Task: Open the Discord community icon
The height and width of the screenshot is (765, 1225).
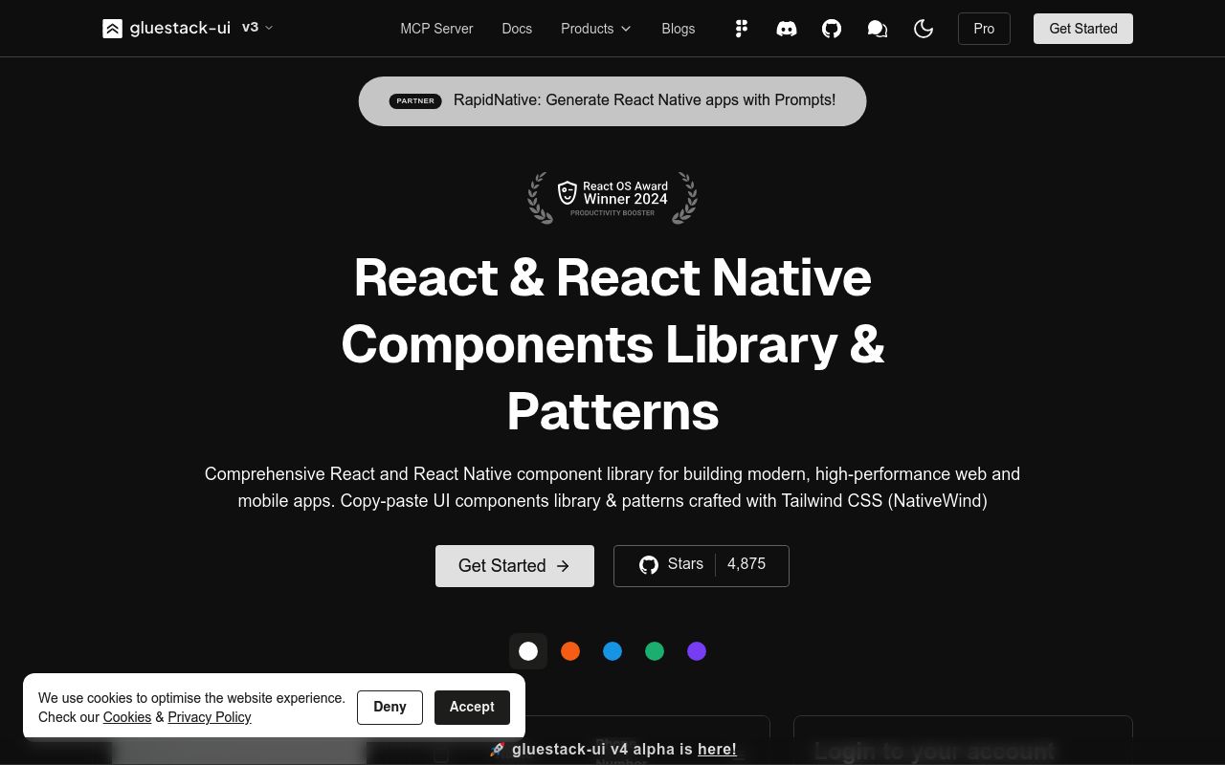Action: tap(786, 29)
